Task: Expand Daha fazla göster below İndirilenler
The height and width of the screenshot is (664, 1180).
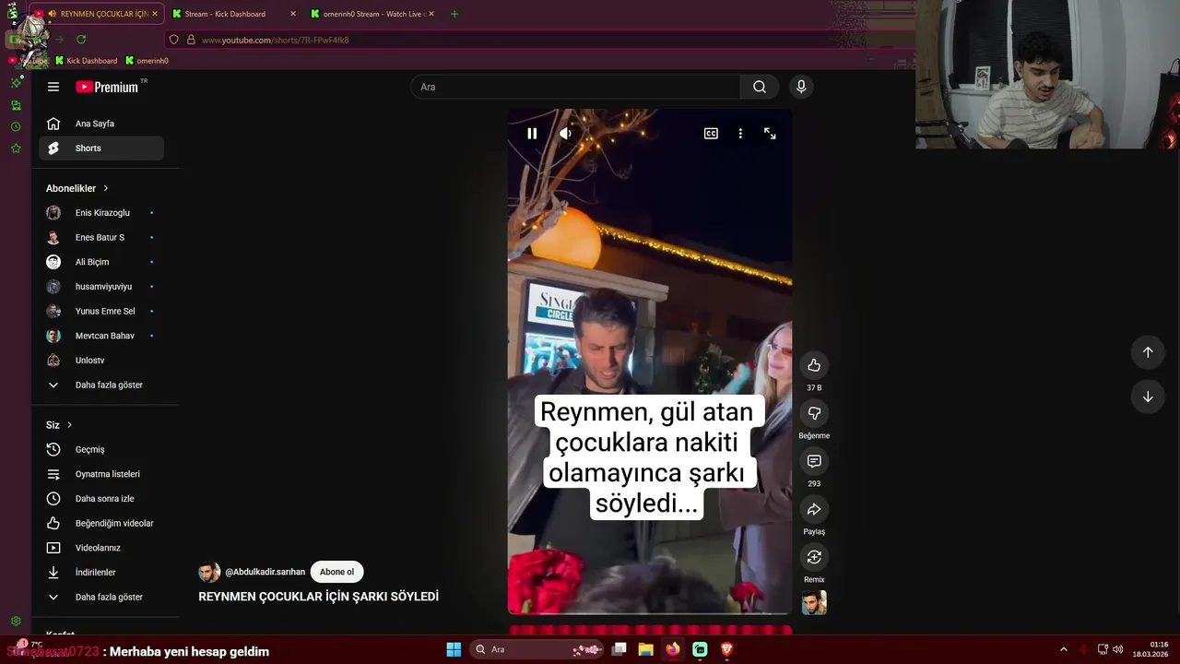Action: coord(101,598)
